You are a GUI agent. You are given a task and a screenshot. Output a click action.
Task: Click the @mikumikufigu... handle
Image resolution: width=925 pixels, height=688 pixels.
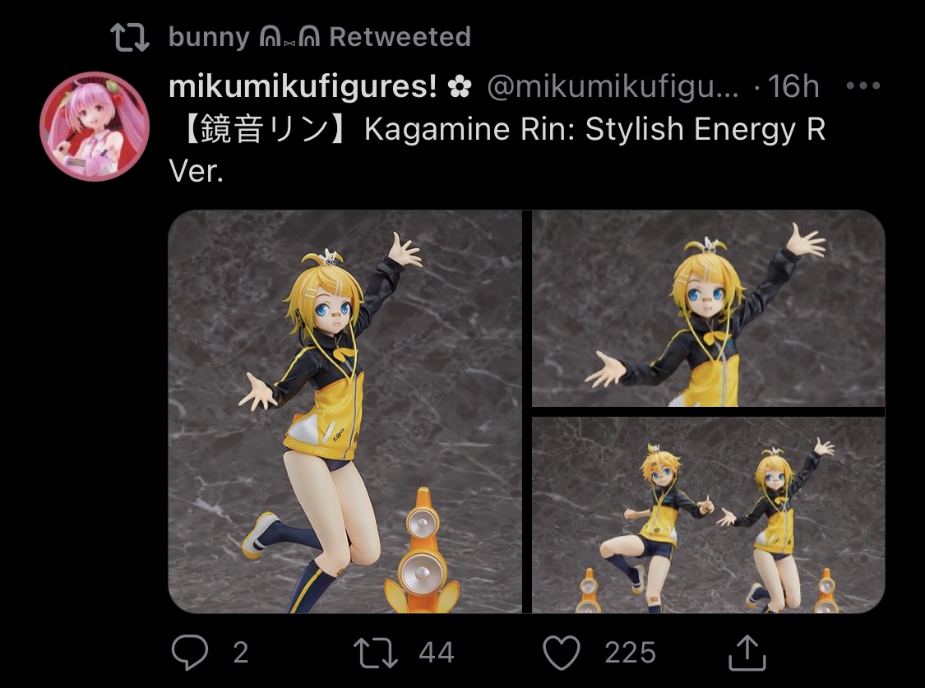coord(613,87)
